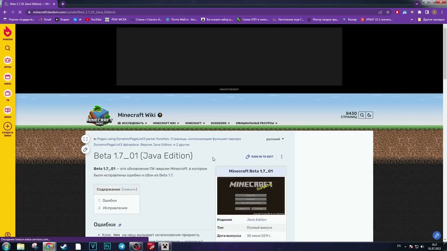Open the русский language dropdown
Image resolution: width=447 pixels, height=251 pixels.
275,139
